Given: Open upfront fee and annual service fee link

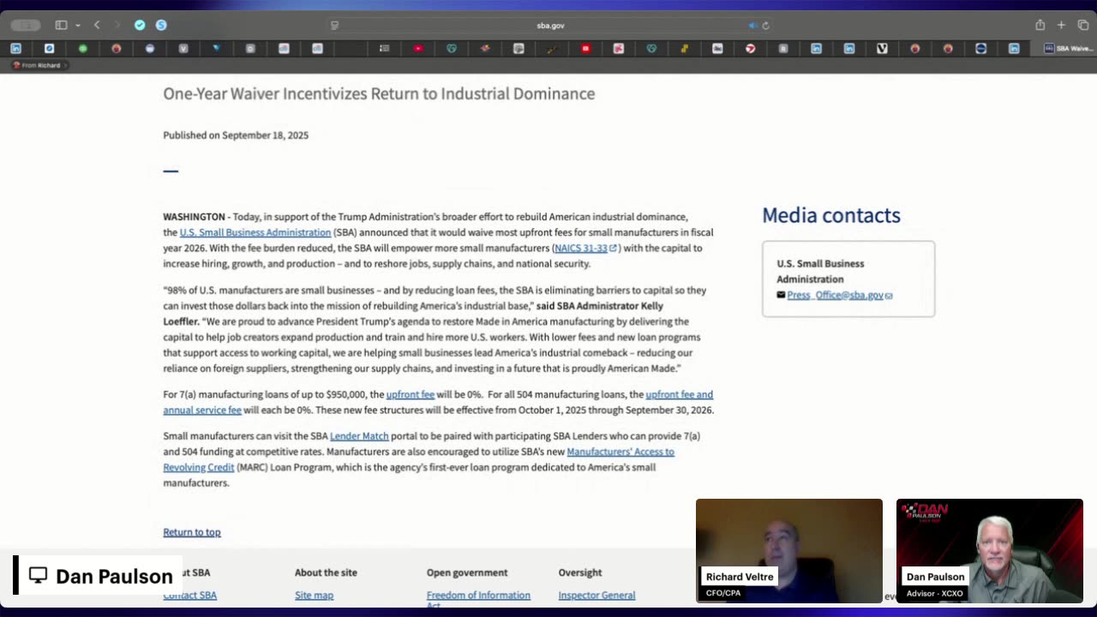Looking at the screenshot, I should 438,402.
